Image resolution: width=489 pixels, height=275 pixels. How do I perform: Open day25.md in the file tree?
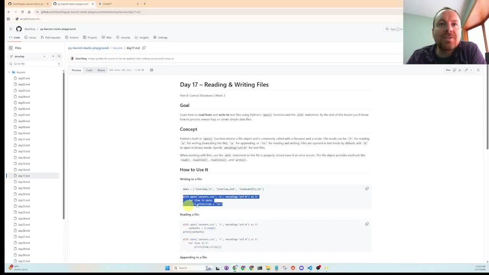coord(24,225)
